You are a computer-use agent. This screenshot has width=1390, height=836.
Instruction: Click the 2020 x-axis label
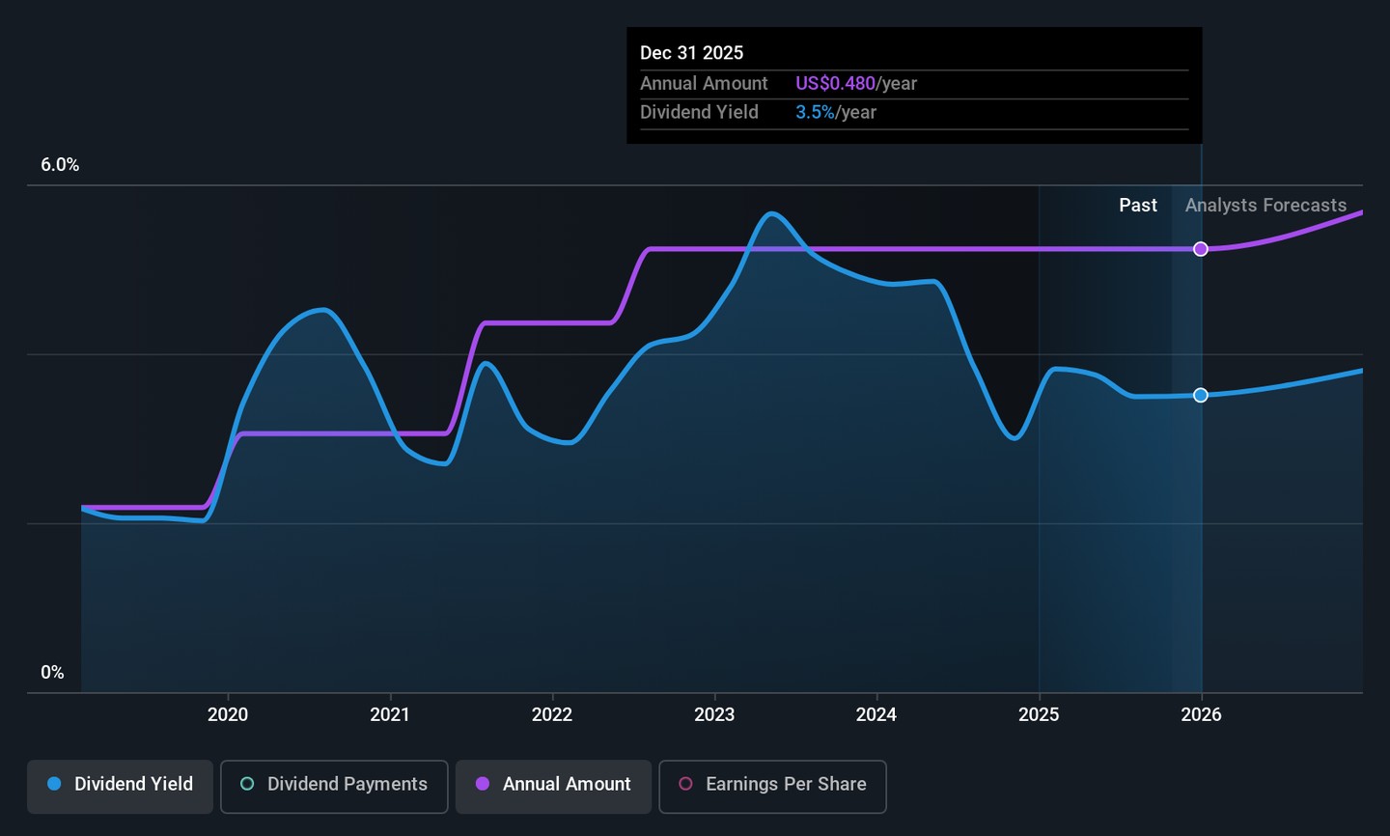pos(228,714)
